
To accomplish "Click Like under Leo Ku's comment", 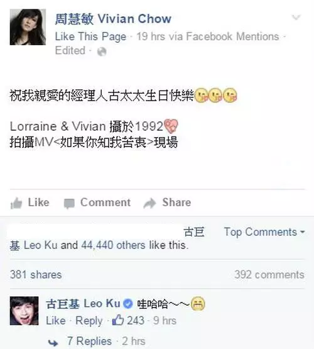I will (56, 321).
